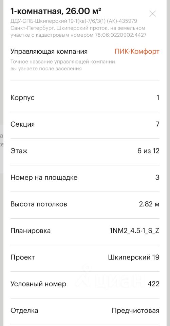170x326 pixels.
Task: Tap the ДДУ-СПБ-Шкиперский contract number text
Action: [x=74, y=21]
